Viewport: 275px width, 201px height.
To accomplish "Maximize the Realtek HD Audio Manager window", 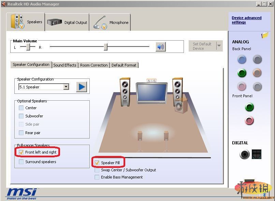I will click(264, 4).
